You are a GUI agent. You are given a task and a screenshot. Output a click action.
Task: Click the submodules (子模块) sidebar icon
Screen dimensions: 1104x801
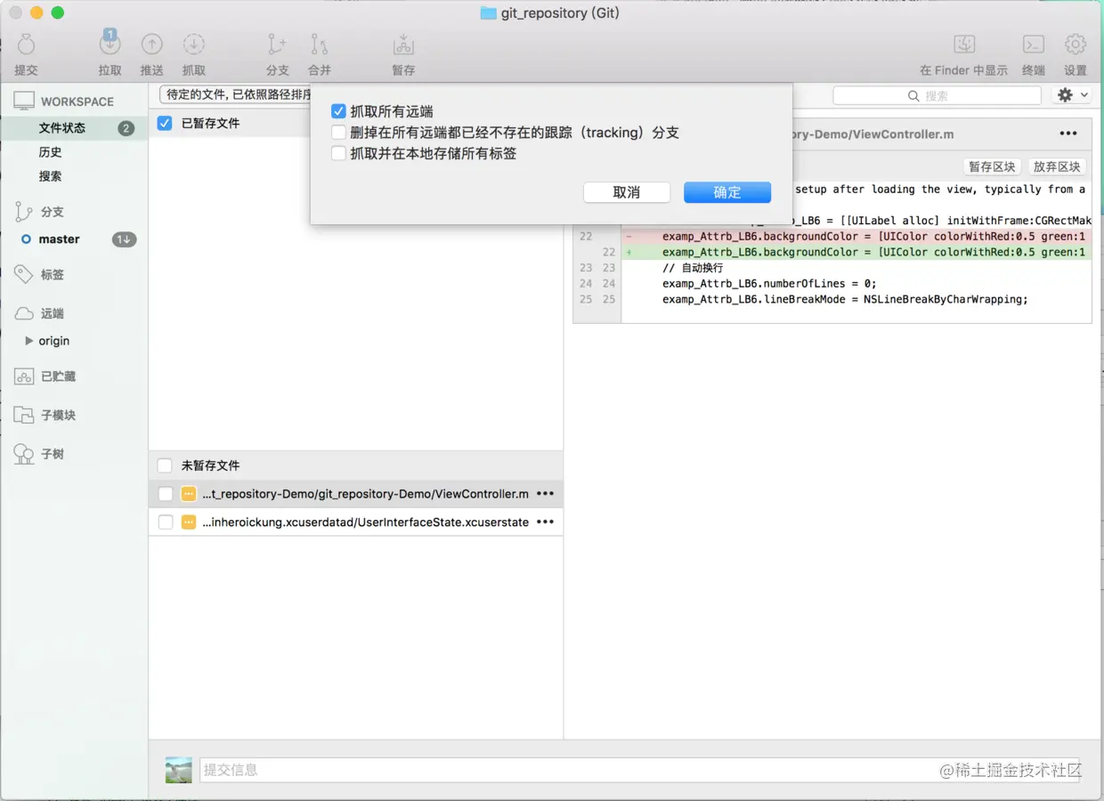[24, 415]
